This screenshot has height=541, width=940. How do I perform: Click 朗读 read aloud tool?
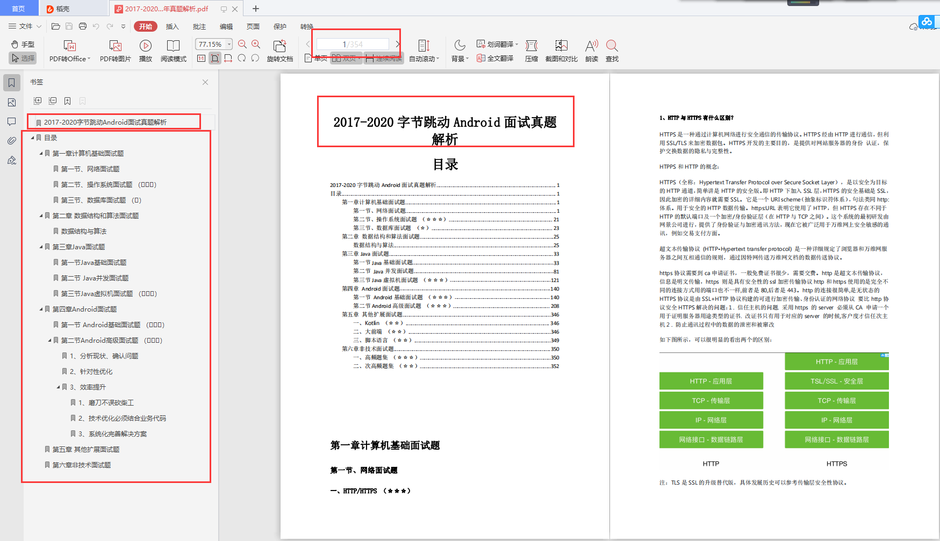click(x=592, y=51)
